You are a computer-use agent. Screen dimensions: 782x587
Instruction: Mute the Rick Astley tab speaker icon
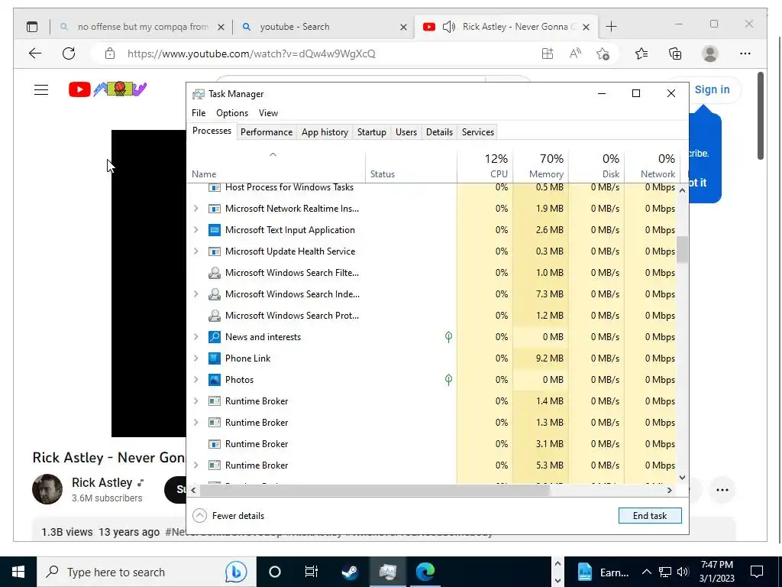449,27
